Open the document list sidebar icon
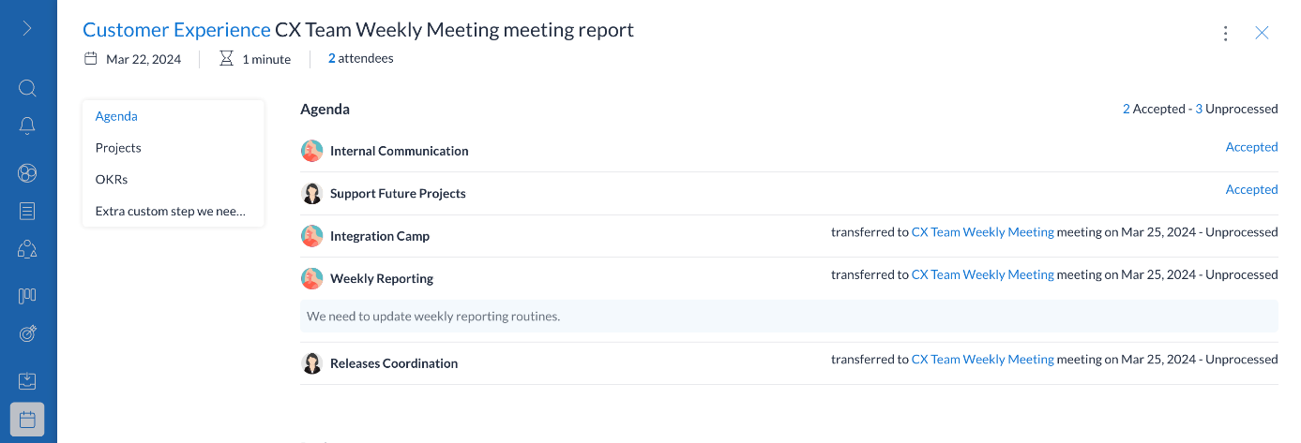Viewport: 1301px width, 443px height. pos(27,211)
